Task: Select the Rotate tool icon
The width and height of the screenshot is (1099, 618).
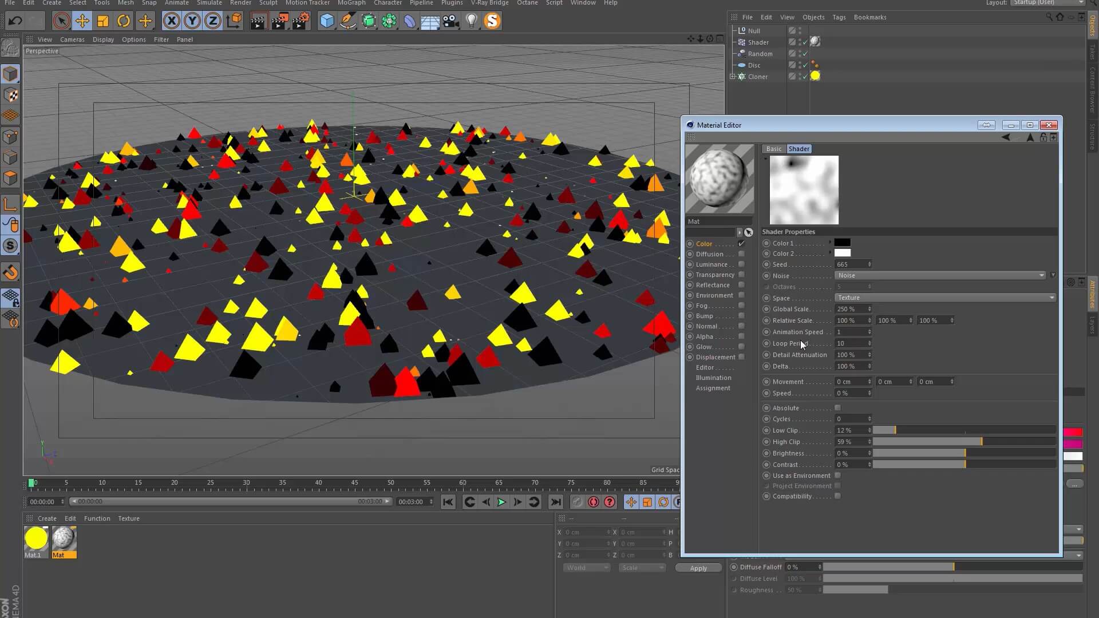Action: pos(124,21)
